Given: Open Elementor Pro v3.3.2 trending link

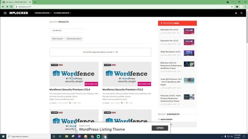Looking at the screenshot, I should pos(169,30).
